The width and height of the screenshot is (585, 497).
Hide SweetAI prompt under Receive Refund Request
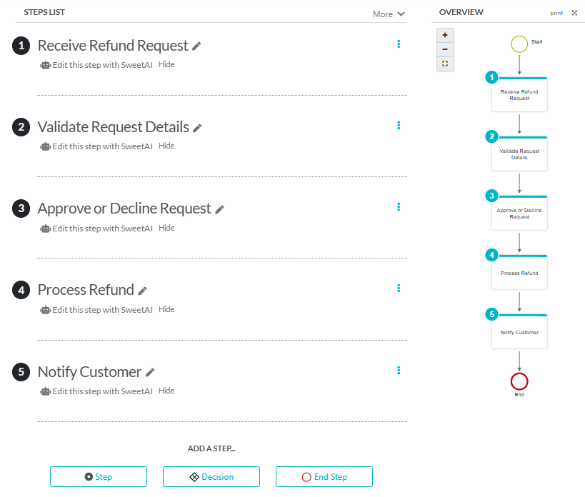tap(166, 64)
